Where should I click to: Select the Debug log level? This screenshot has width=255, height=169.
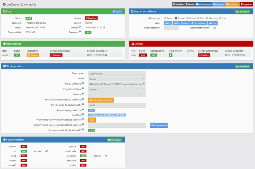coord(187,18)
